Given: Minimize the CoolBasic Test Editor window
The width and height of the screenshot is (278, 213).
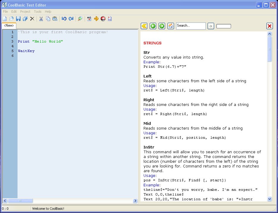Looking at the screenshot, I should pos(259,5).
